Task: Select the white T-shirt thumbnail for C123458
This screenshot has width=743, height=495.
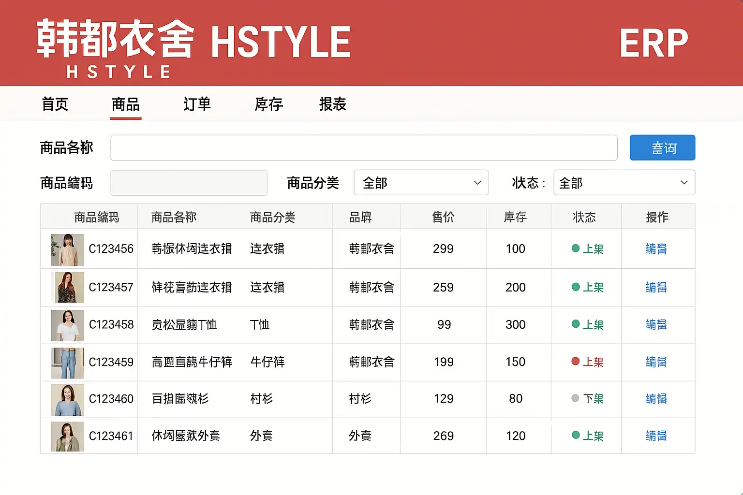Action: [x=67, y=325]
